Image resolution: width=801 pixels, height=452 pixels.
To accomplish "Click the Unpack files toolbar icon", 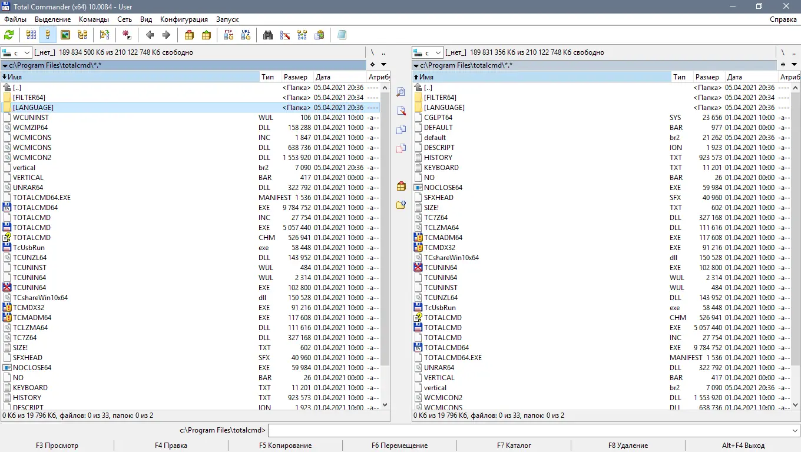I will 206,35.
